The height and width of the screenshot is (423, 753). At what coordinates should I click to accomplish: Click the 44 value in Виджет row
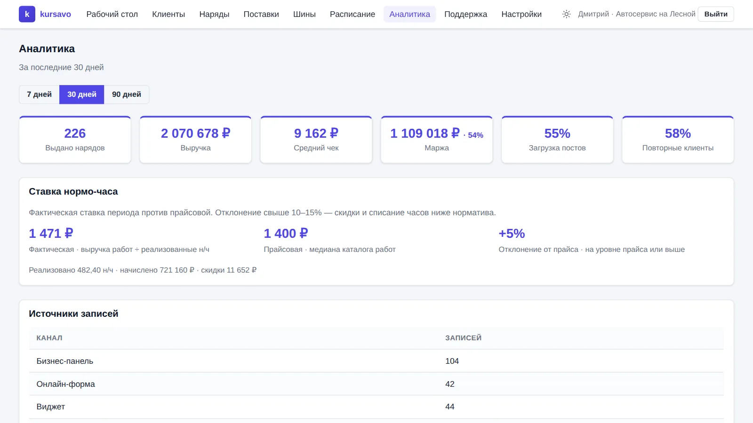[x=450, y=407]
